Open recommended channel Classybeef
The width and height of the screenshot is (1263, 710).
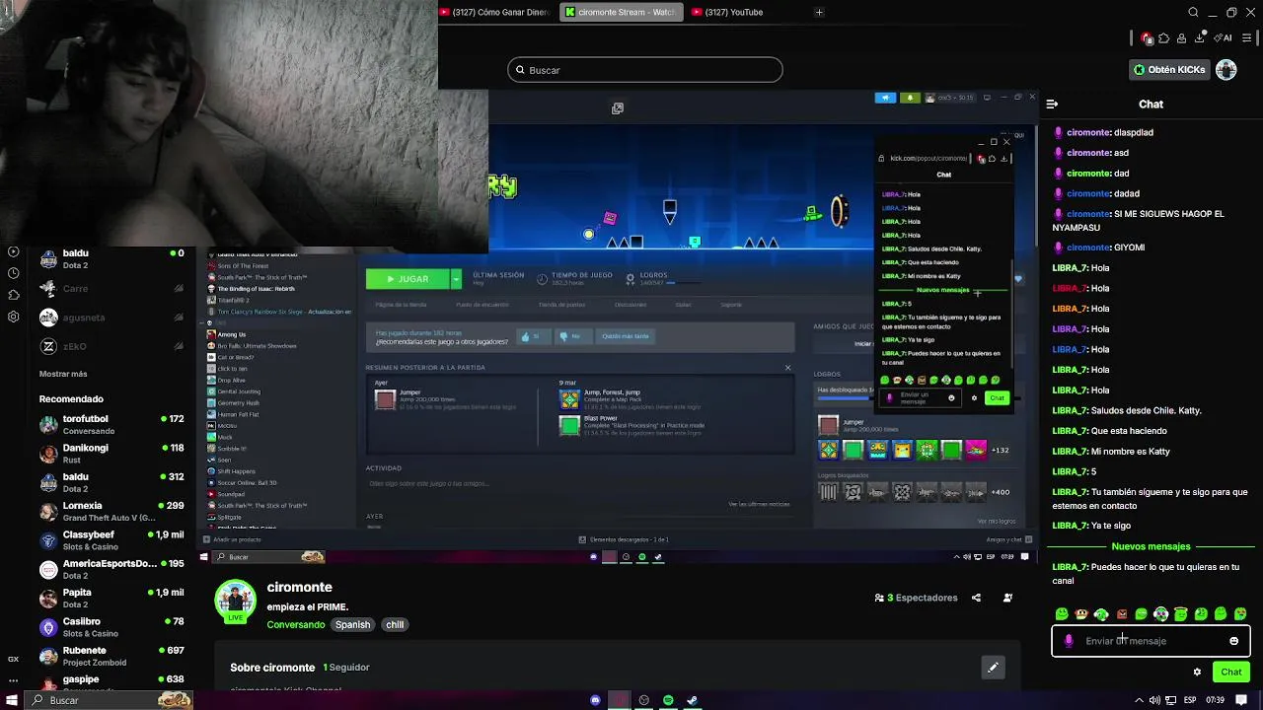(x=111, y=540)
